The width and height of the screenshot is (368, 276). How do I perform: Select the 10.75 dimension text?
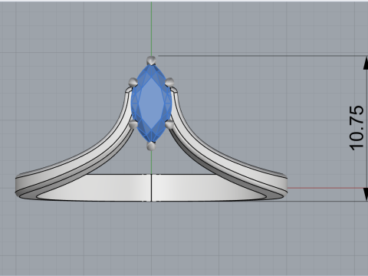coord(356,128)
